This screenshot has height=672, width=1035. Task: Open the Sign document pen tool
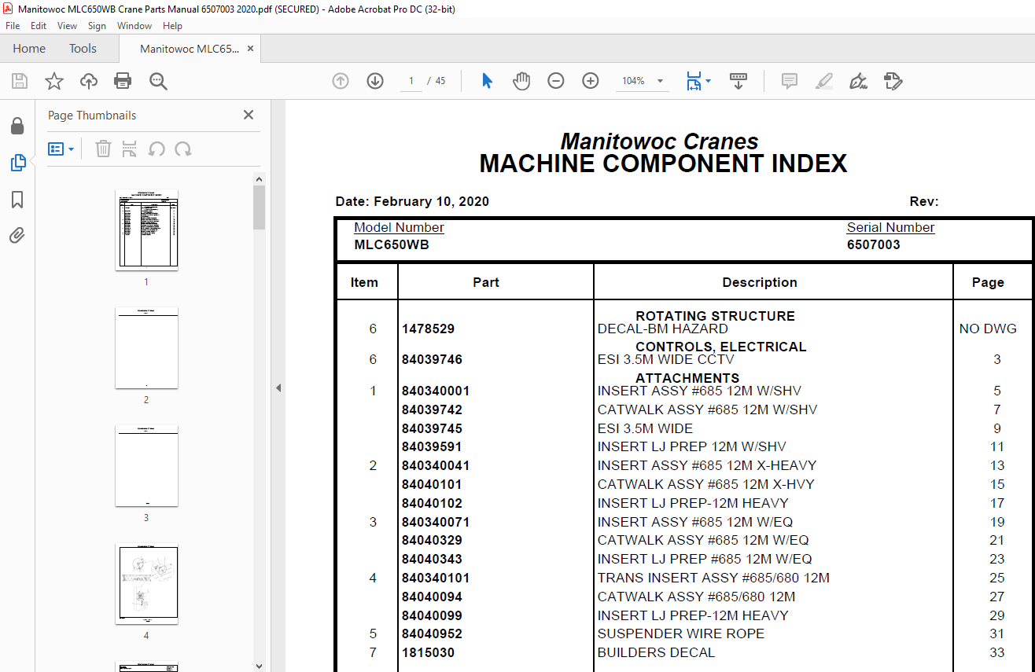tap(859, 81)
